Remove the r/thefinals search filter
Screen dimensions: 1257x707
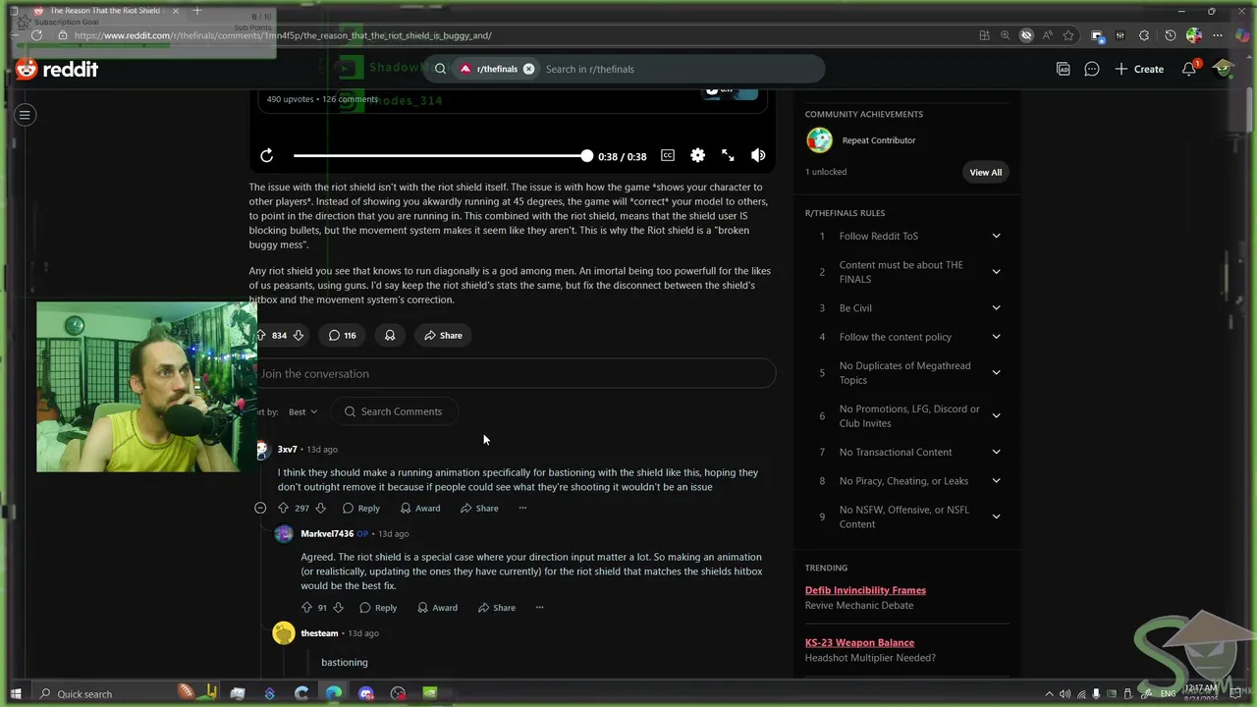[x=528, y=69]
